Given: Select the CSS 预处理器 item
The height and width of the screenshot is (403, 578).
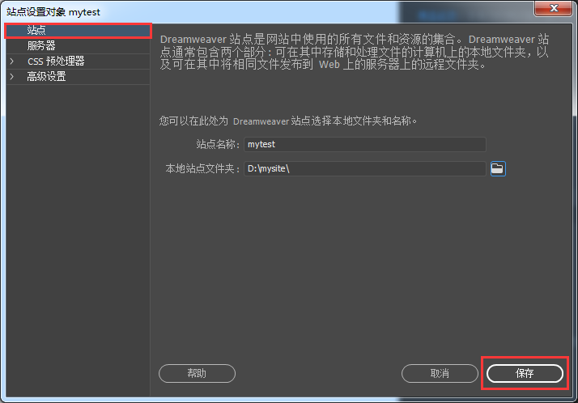Looking at the screenshot, I should pos(79,62).
